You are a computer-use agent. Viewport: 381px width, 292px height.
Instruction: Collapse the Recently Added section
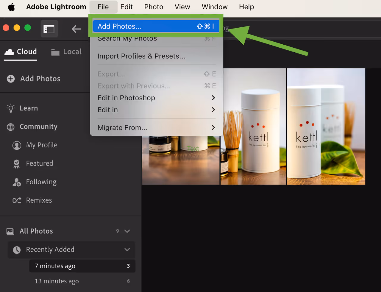[x=127, y=250]
